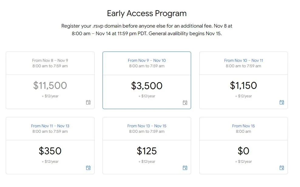Click calendar icon in $125 card

pos(185,168)
